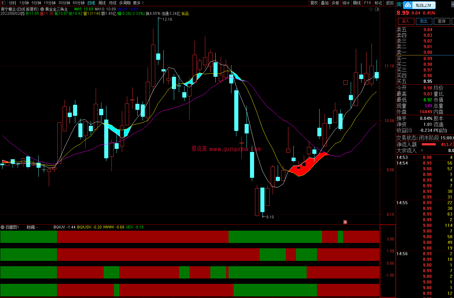Click the 外盘 value 16049
Screen dimensions: 454x298
pyautogui.click(x=426, y=112)
